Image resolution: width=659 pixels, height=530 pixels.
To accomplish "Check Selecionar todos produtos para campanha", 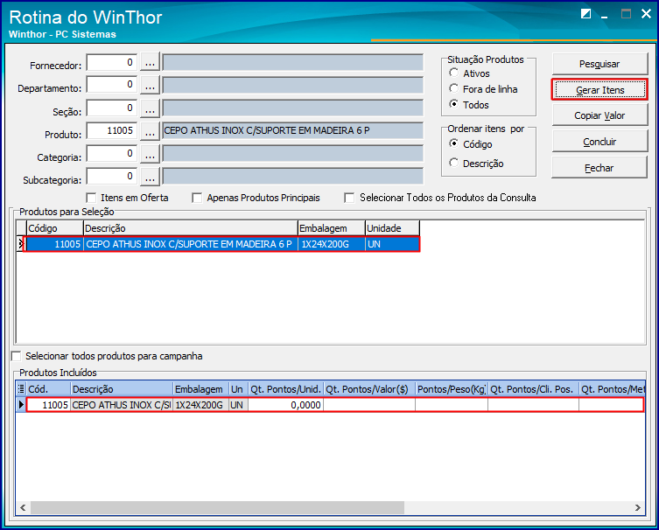I will click(x=16, y=356).
